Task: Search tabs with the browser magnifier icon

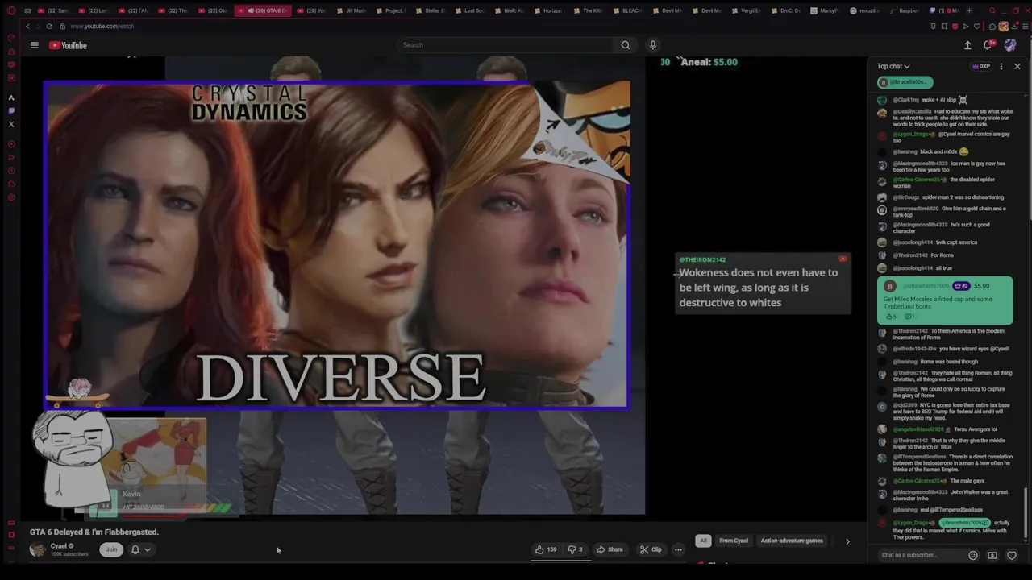Action: tap(992, 10)
